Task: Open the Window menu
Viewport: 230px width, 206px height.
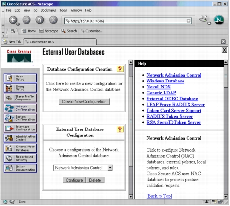Action: pos(76,10)
